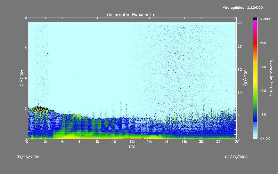Click the '15.0' colorbar scale label
The image size is (278, 174).
263,67
